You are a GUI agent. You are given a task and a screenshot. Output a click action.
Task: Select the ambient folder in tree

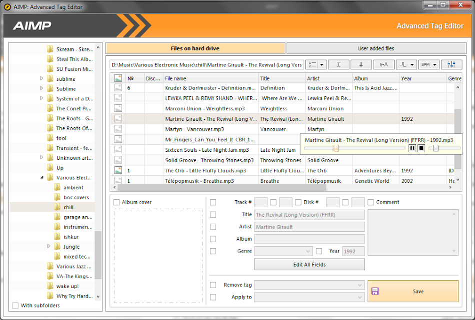73,188
